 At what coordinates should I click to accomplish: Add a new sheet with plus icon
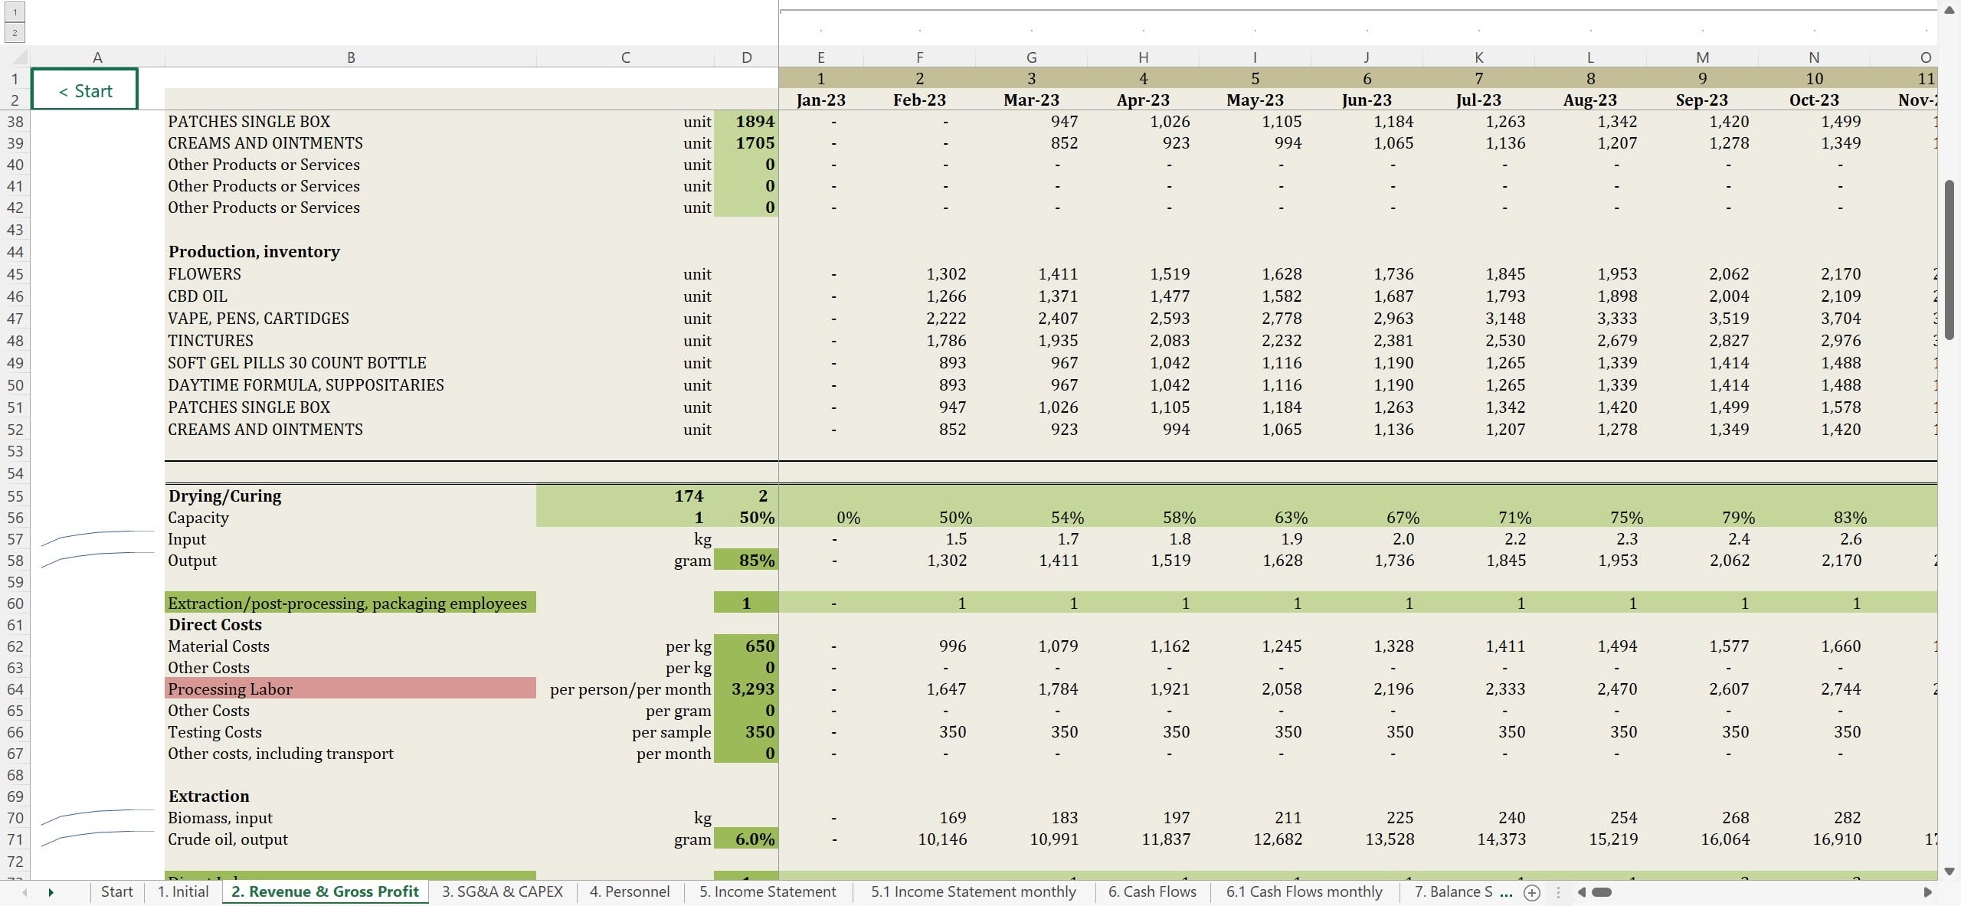[x=1532, y=892]
